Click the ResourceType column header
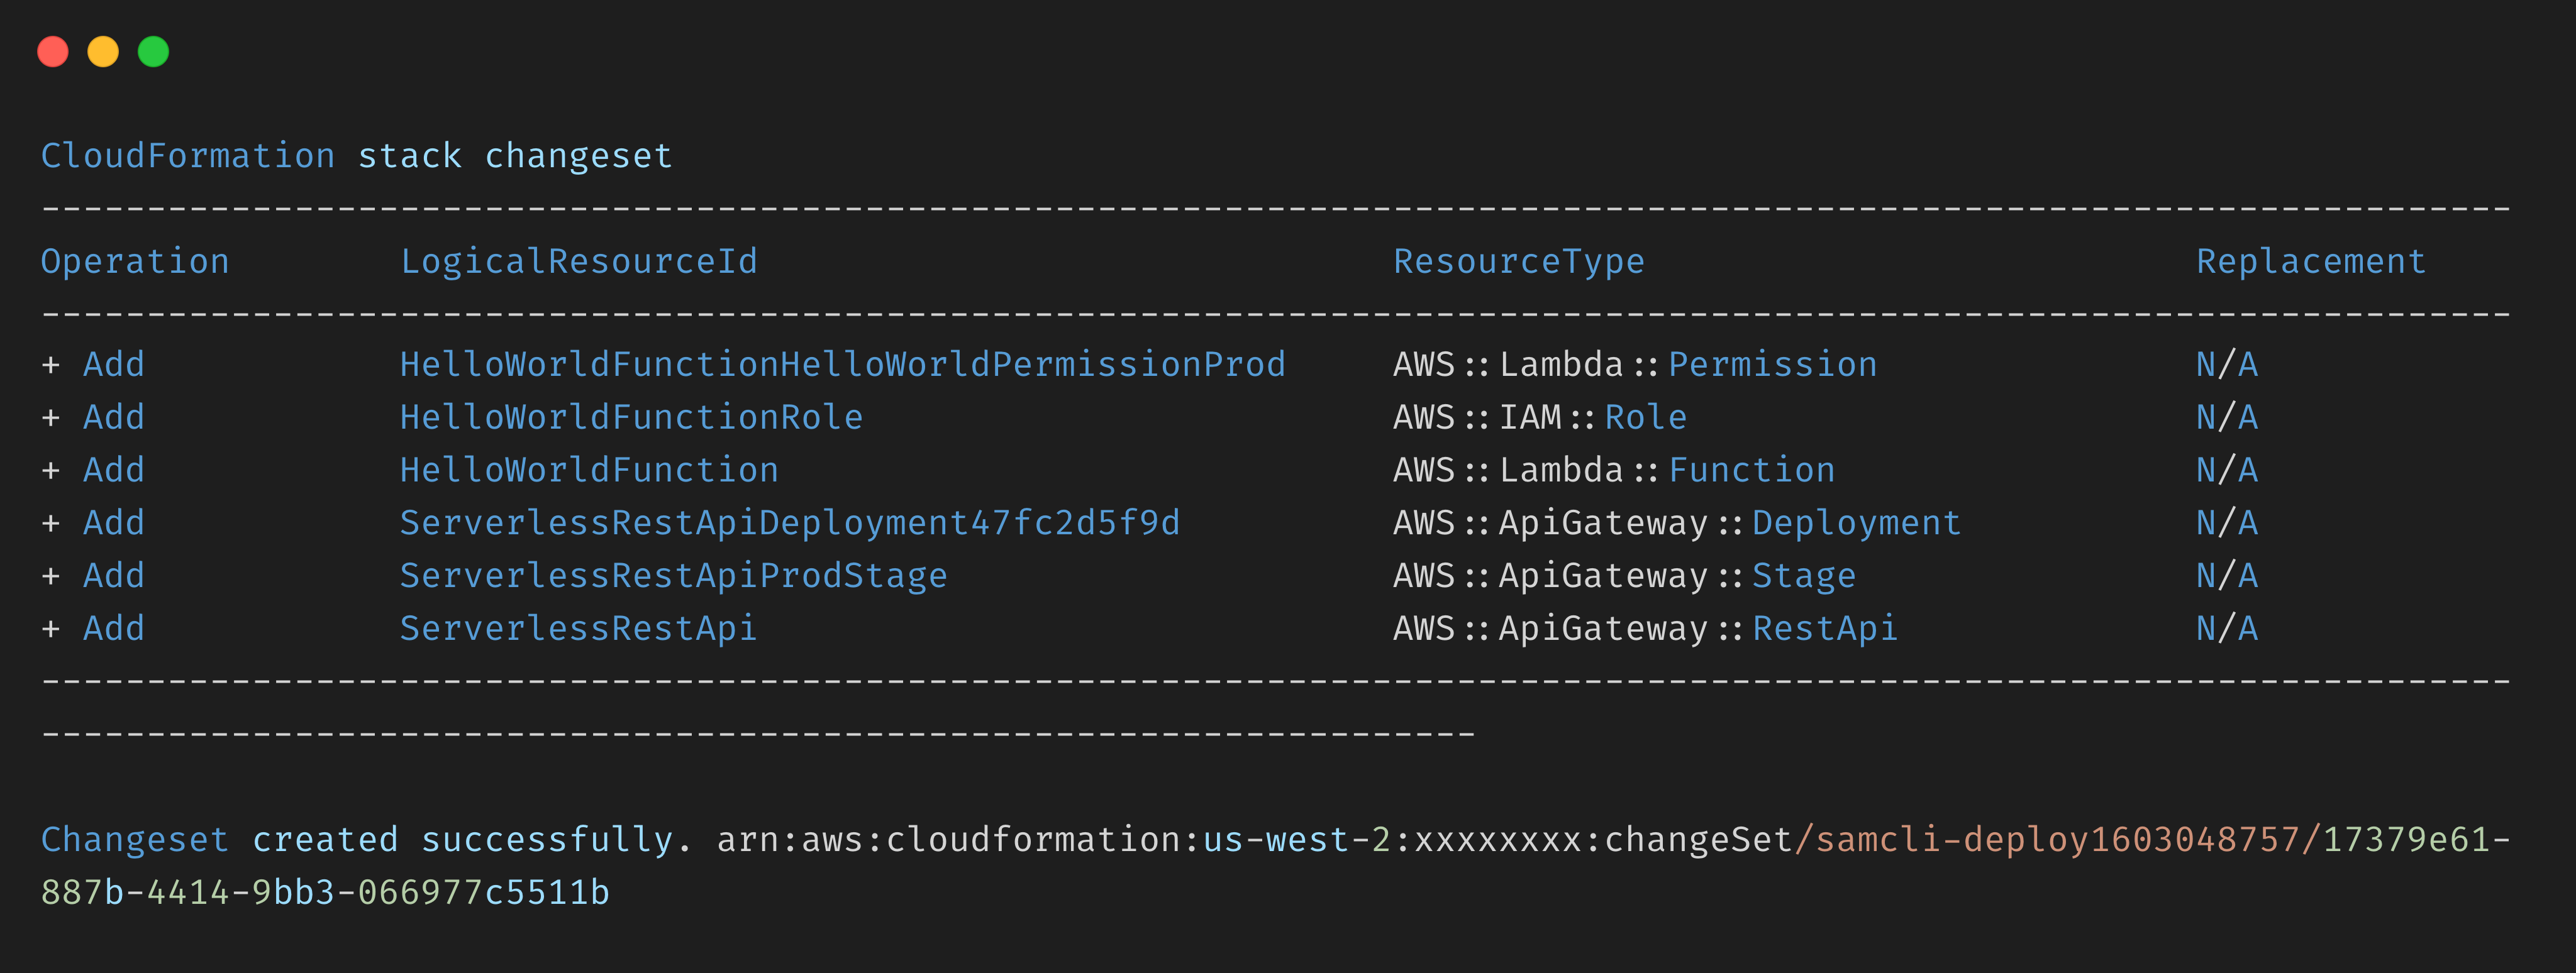Screen dimensions: 2576x973 (x=1518, y=261)
